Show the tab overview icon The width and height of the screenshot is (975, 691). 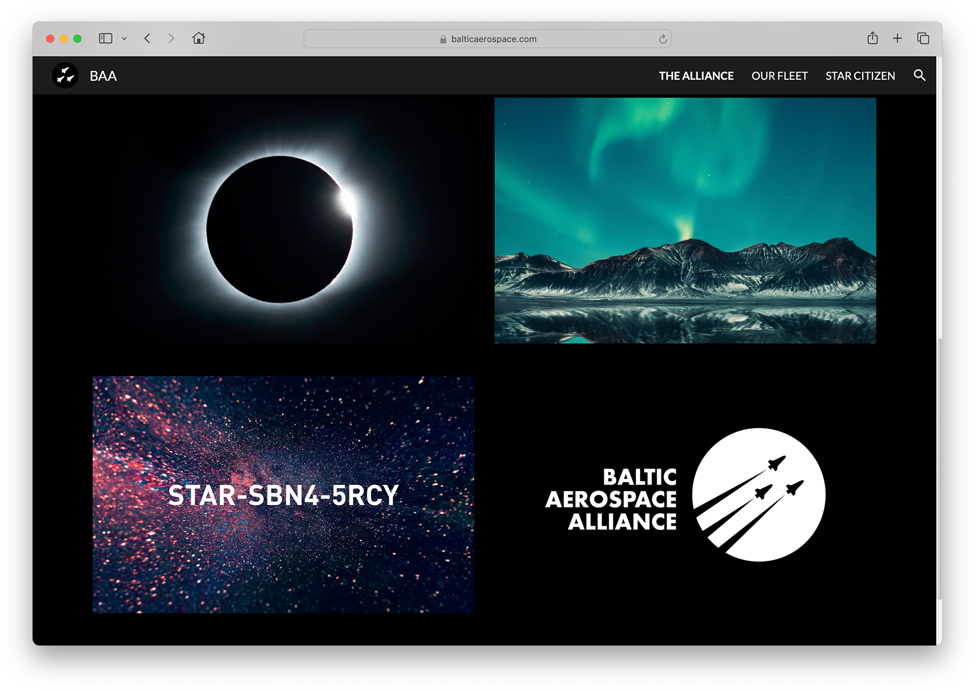[923, 39]
